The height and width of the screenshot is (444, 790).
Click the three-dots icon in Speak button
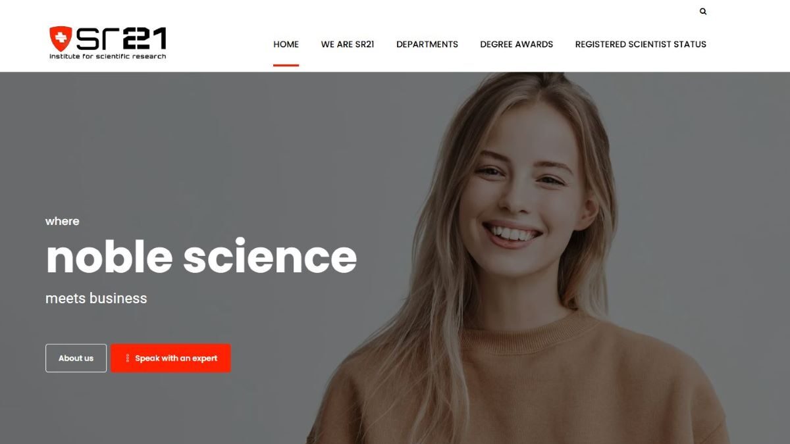click(x=128, y=358)
